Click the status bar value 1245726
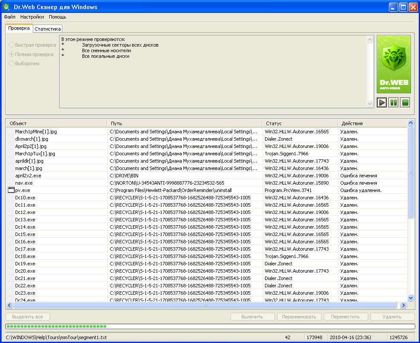The height and width of the screenshot is (343, 420). tap(398, 337)
